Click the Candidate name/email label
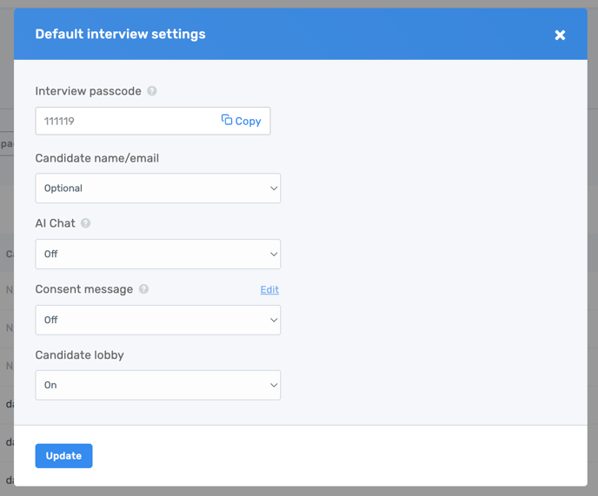This screenshot has height=496, width=598. click(x=96, y=158)
